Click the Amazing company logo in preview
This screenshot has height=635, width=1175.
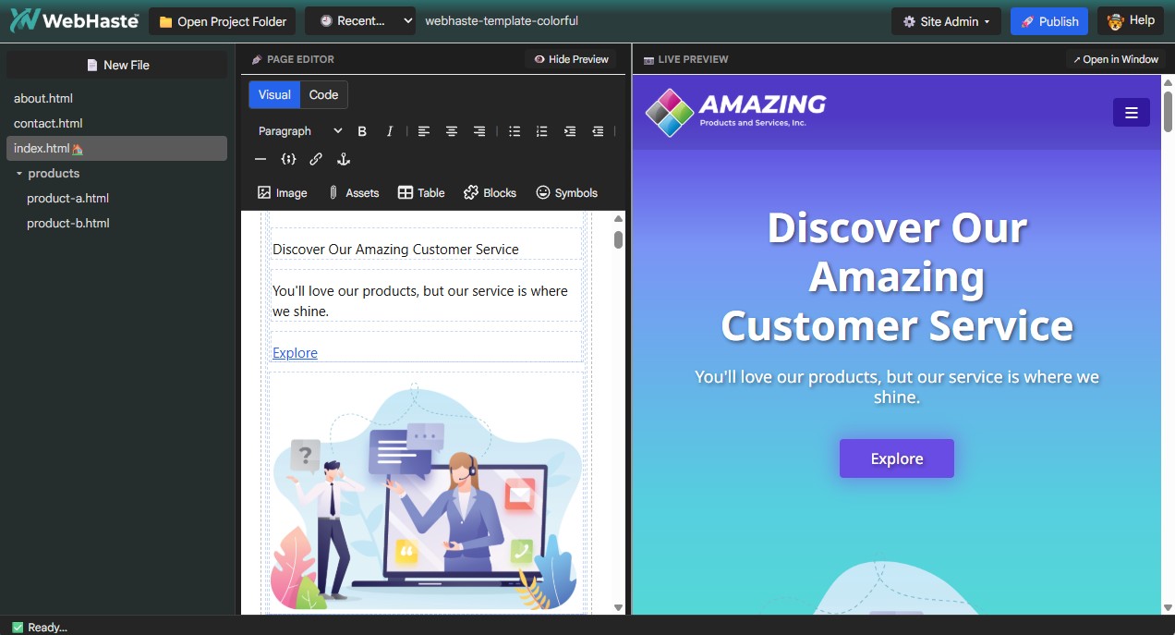735,113
